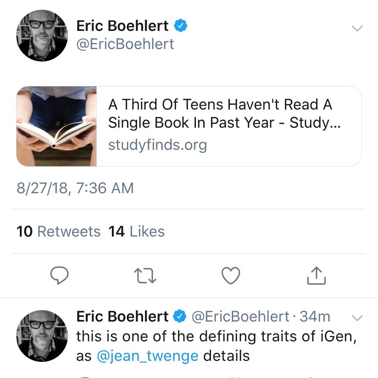Screen dimensions: 378x378
Task: Open the studyfinds.org link card
Action: pyautogui.click(x=157, y=145)
